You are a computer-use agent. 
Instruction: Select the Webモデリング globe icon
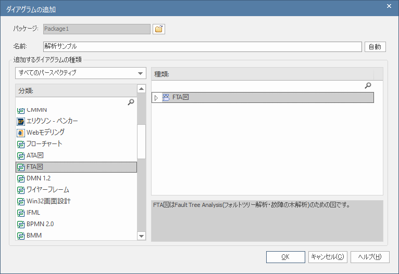tap(21, 133)
